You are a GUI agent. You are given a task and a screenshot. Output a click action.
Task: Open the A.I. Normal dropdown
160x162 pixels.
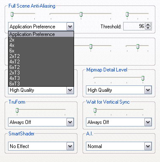tap(148, 146)
